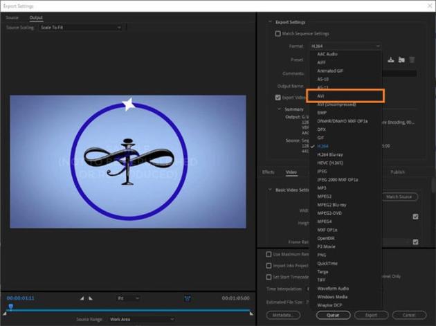Click the Import Preset folder icon
The width and height of the screenshot is (436, 326).
pos(401,60)
